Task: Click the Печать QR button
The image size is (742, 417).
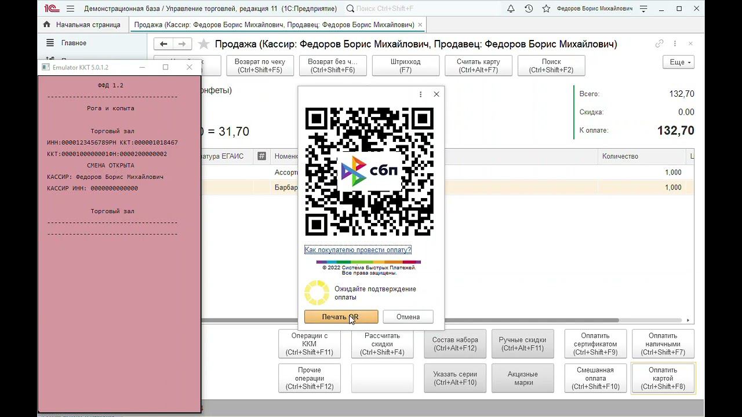Action: [341, 317]
